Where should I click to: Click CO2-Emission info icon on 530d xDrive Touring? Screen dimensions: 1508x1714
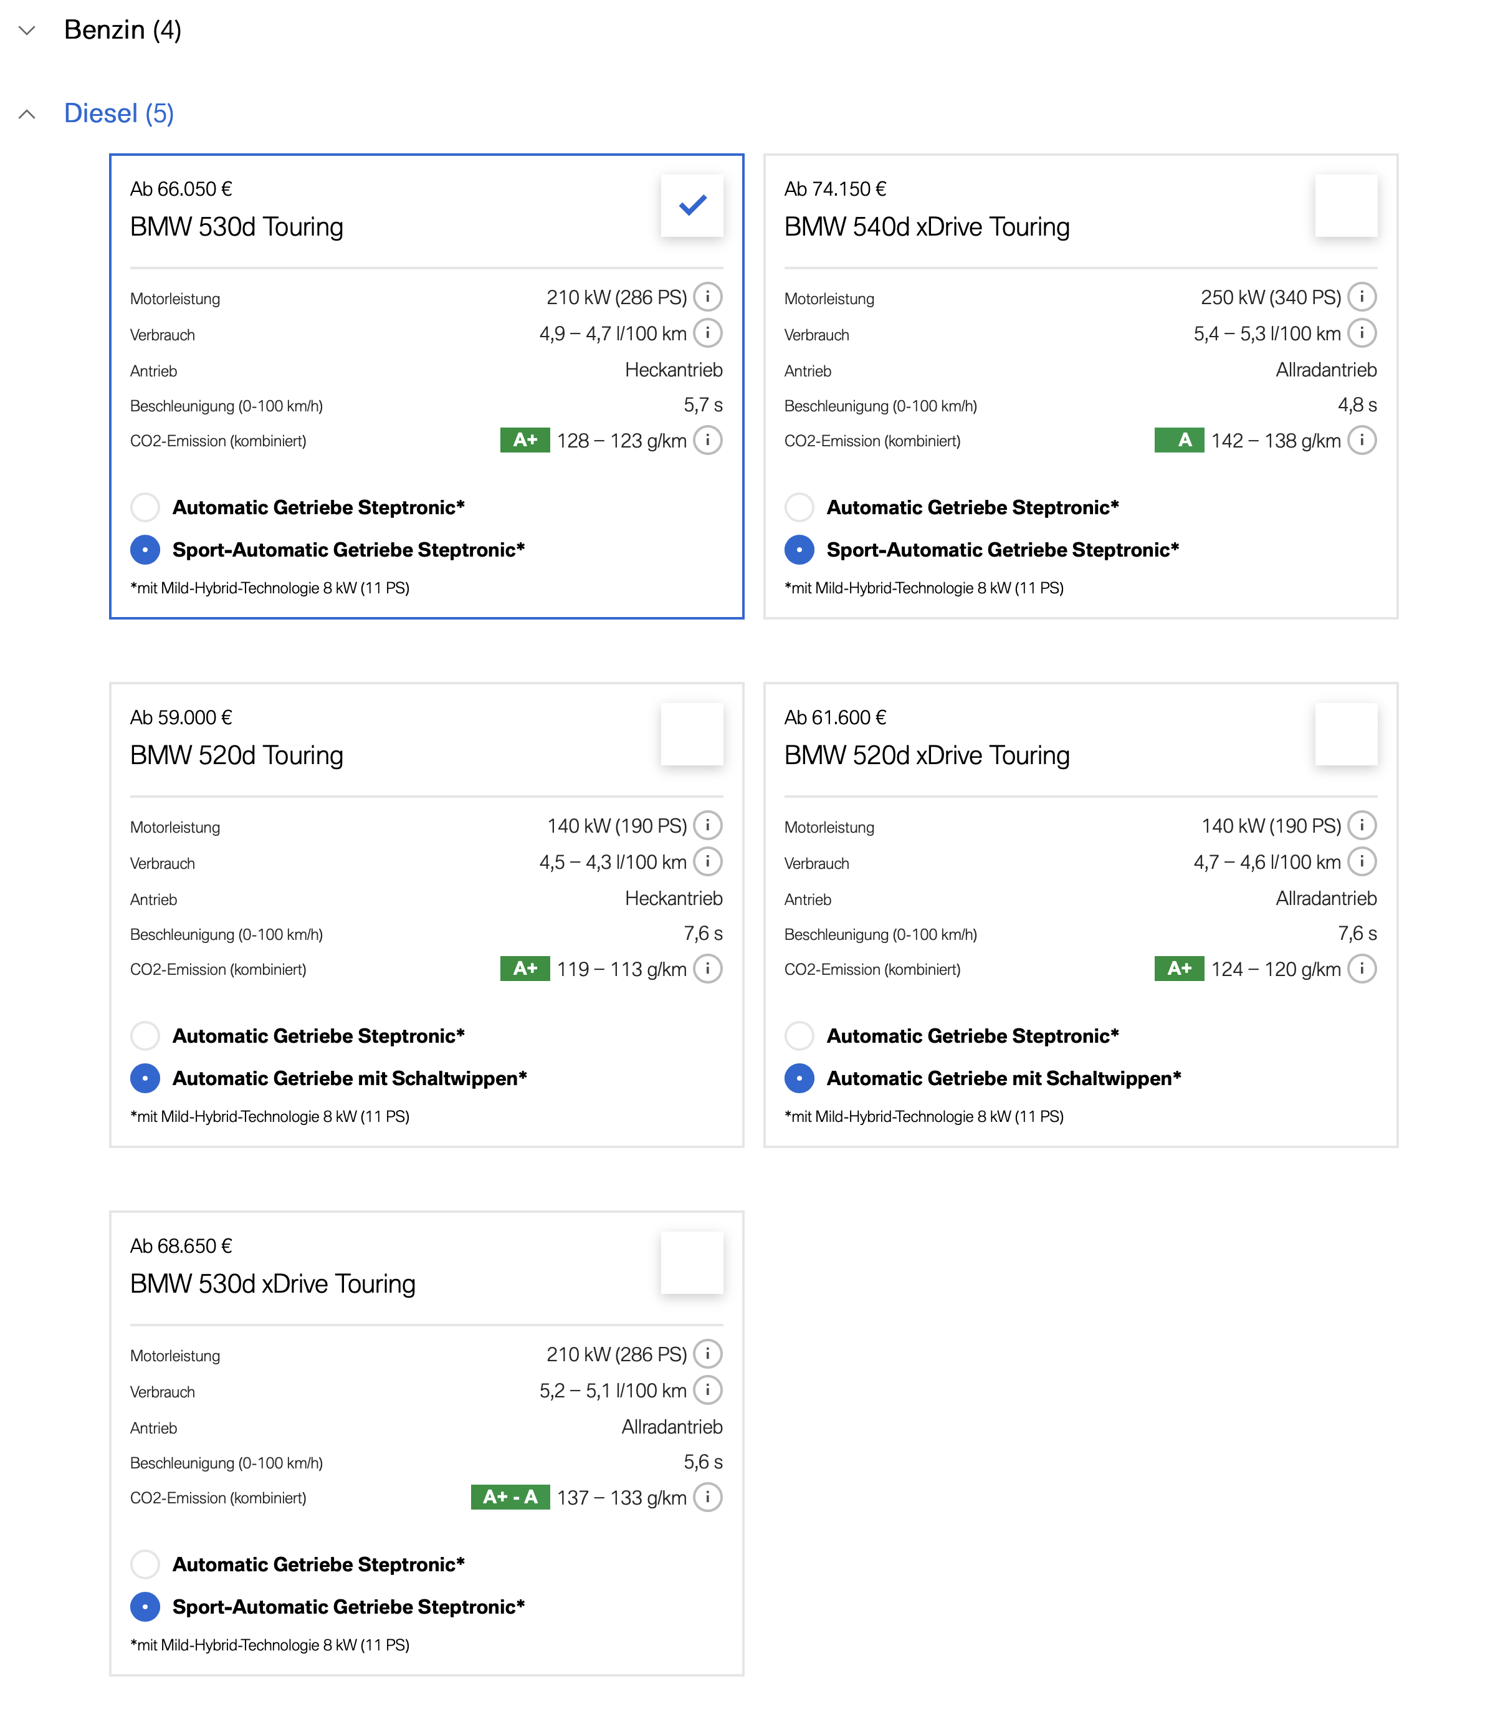tap(707, 1497)
